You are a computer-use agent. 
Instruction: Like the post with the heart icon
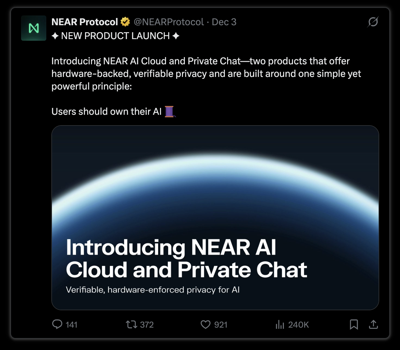point(205,324)
